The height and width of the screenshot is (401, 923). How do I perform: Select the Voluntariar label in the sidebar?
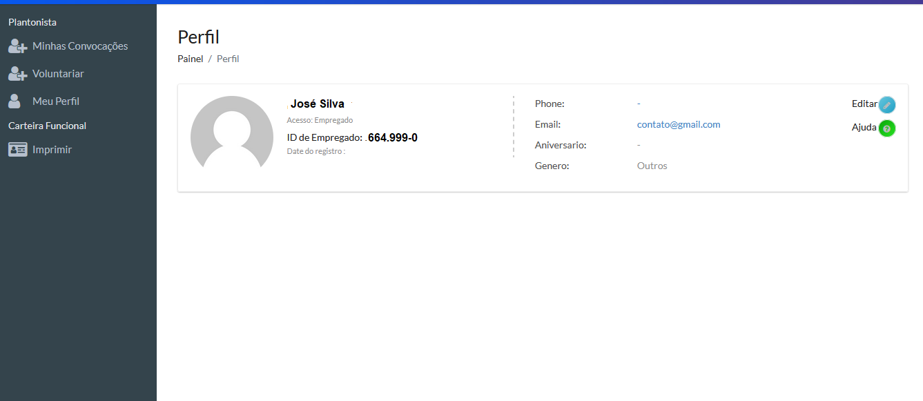click(58, 74)
